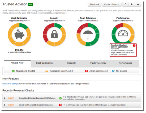
Task: Click the Trusted Advisor page title
Action: (15, 4)
